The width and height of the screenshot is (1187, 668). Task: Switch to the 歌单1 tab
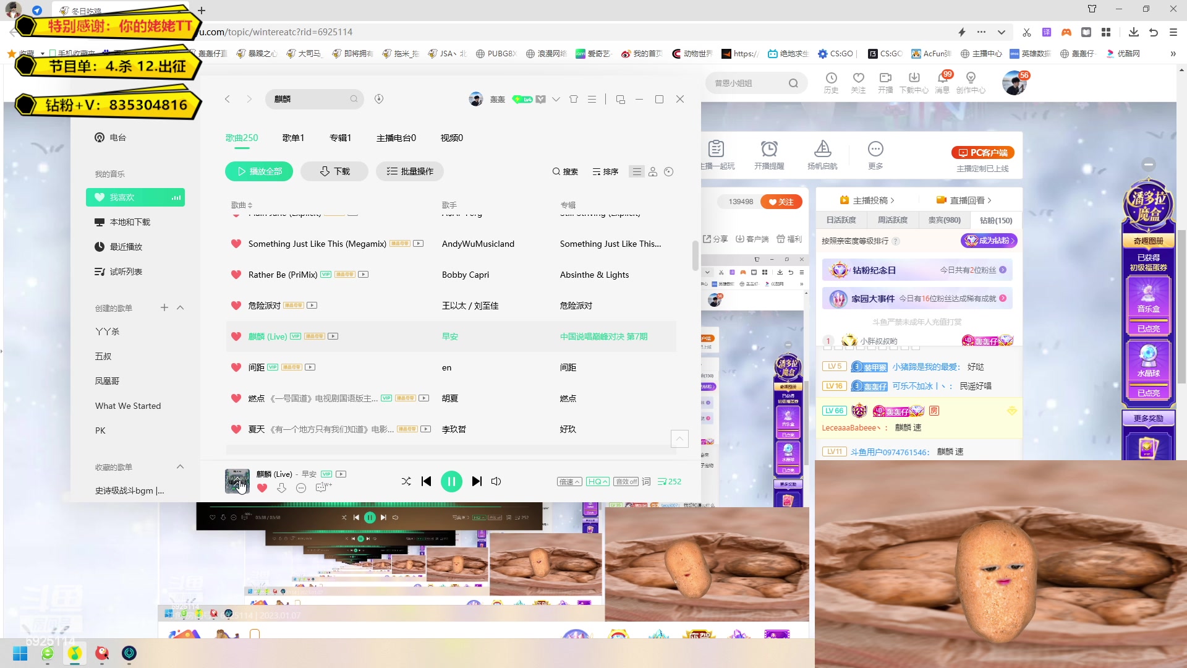293,138
